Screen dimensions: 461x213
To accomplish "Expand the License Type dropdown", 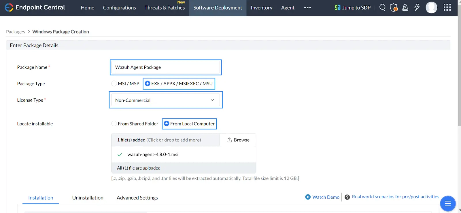I will tap(166, 100).
